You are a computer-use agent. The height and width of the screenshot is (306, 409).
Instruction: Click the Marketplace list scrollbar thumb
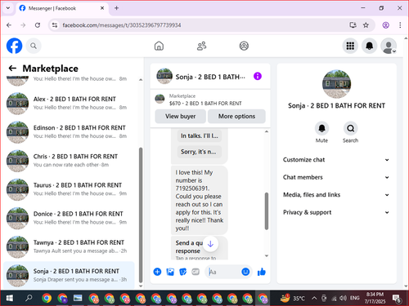pos(141,215)
